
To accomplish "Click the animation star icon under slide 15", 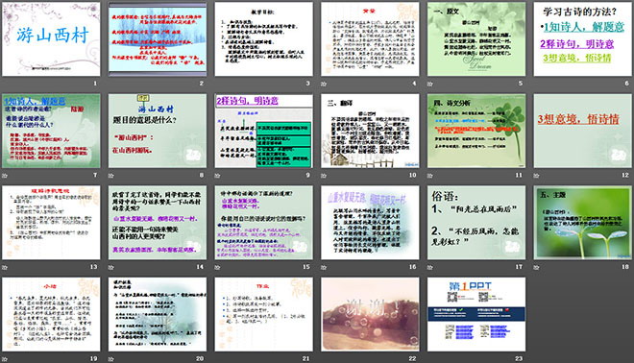I will point(217,267).
